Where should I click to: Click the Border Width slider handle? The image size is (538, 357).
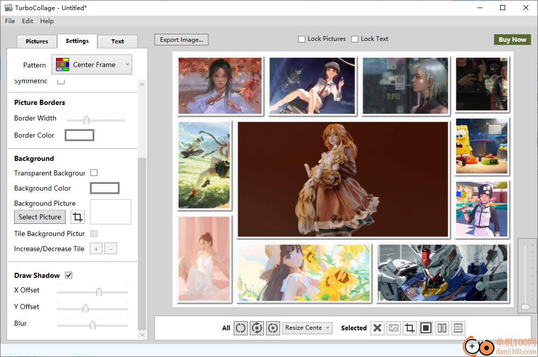pos(86,120)
